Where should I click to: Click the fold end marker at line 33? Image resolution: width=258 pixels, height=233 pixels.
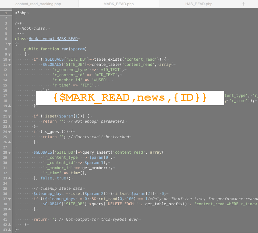pyautogui.click(x=9, y=178)
